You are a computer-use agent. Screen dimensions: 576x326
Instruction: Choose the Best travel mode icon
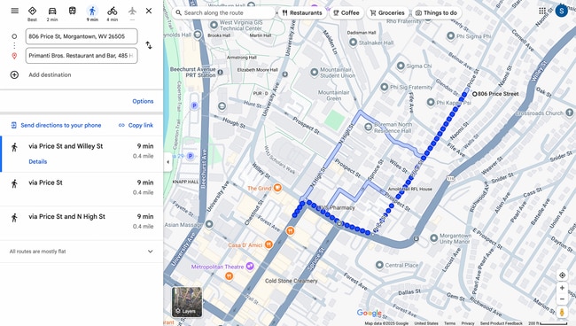click(32, 13)
